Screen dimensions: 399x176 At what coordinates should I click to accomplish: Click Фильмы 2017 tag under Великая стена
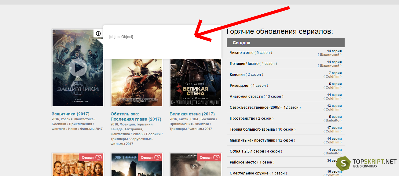click(201, 129)
